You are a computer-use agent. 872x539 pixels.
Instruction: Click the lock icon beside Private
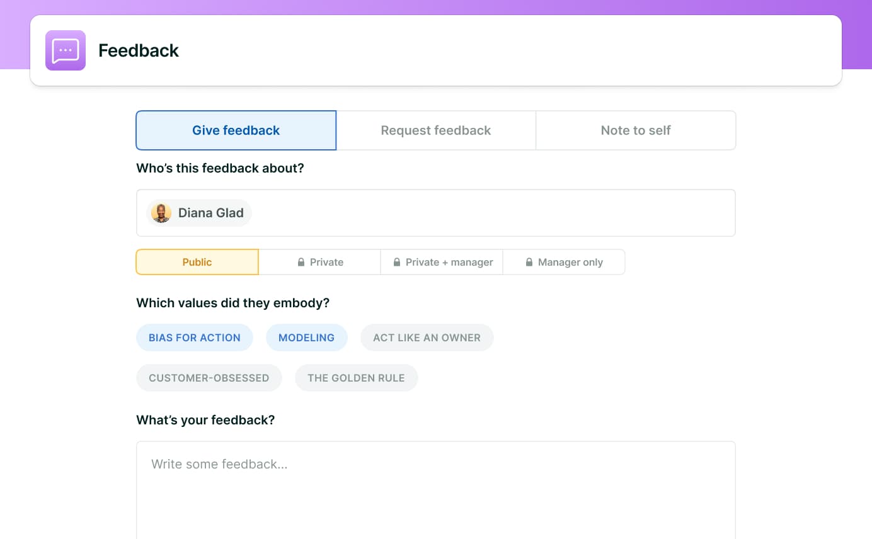click(301, 263)
